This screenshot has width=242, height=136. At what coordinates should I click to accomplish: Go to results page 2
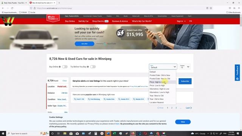(x=172, y=108)
